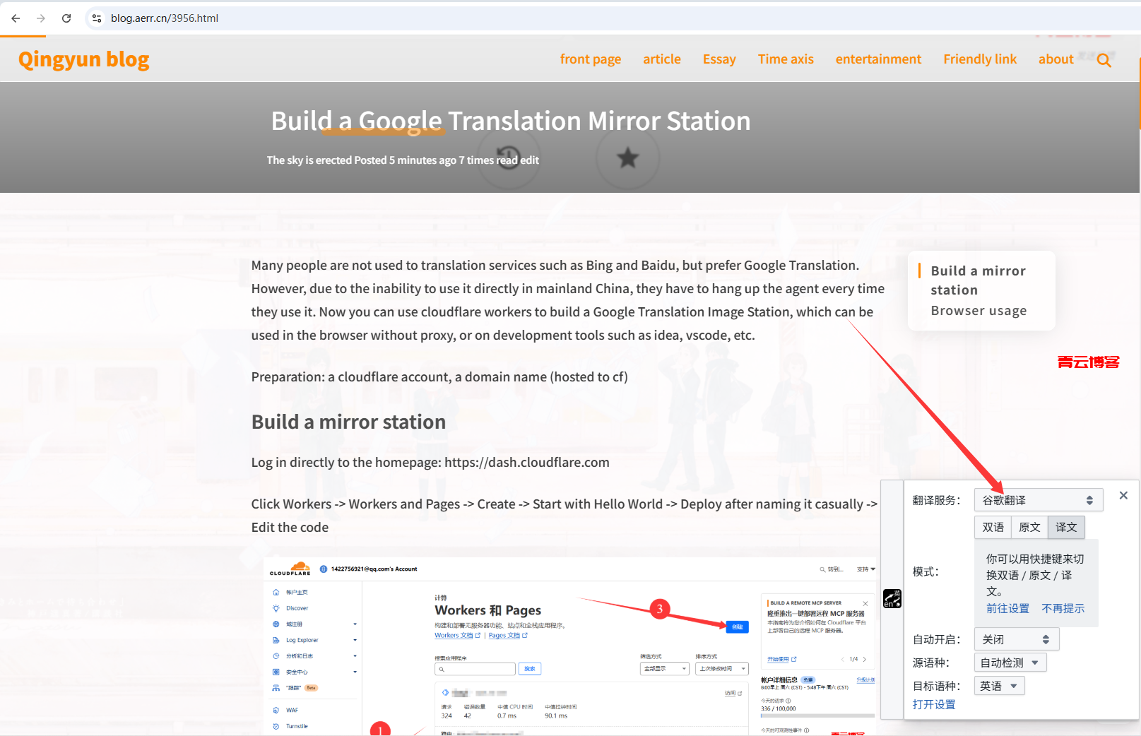Click the 目标语种: label
This screenshot has height=736, width=1141.
[936, 687]
